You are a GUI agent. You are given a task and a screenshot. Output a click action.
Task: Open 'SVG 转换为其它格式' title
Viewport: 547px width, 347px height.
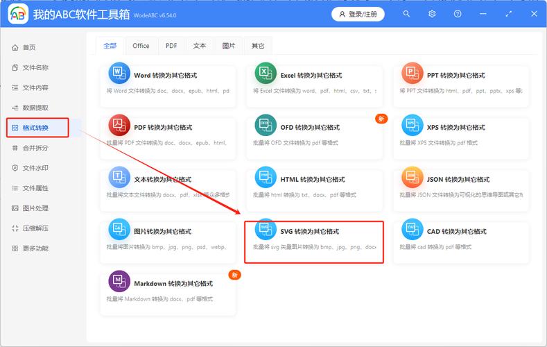tap(310, 232)
